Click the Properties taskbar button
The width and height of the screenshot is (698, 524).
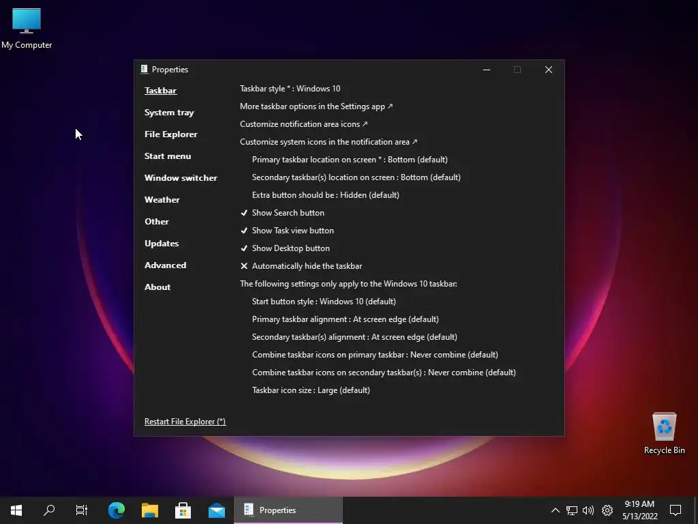[x=288, y=510]
